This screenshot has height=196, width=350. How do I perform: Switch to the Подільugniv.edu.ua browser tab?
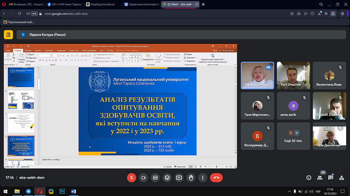[x=102, y=4]
